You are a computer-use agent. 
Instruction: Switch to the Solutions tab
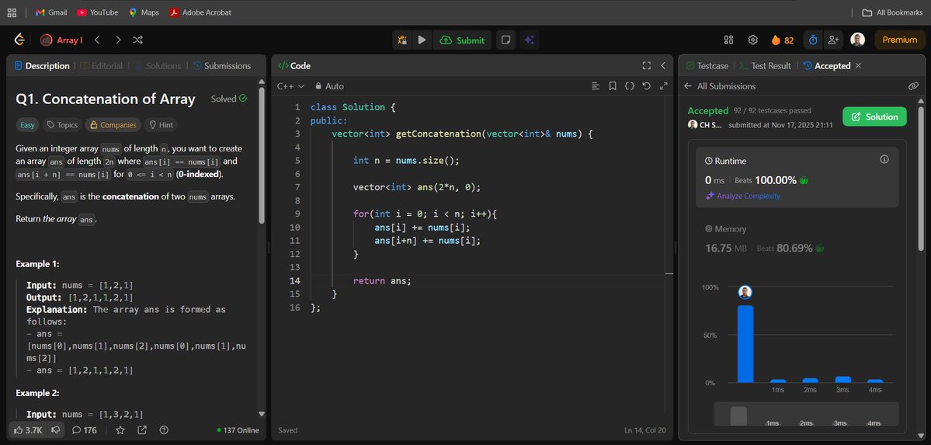click(x=158, y=66)
